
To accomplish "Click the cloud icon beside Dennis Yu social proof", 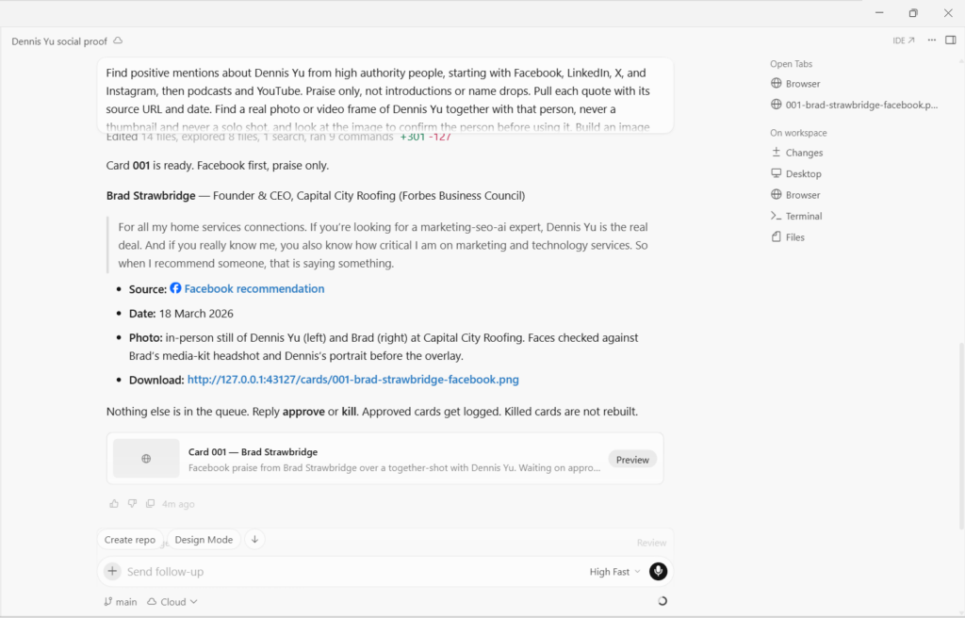I will point(118,41).
